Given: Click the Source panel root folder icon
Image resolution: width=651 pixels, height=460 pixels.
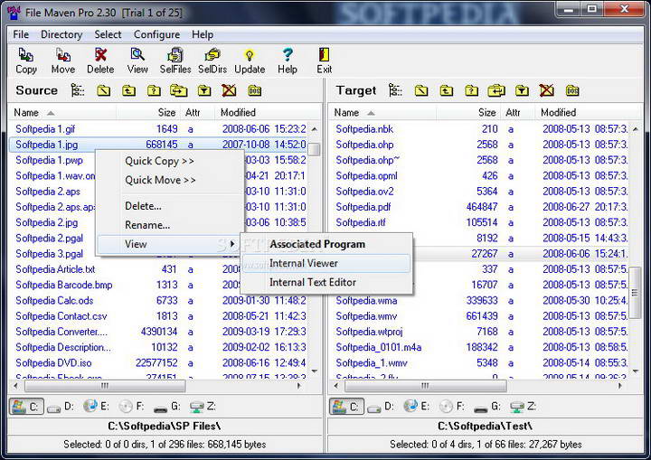Looking at the screenshot, I should pos(103,90).
